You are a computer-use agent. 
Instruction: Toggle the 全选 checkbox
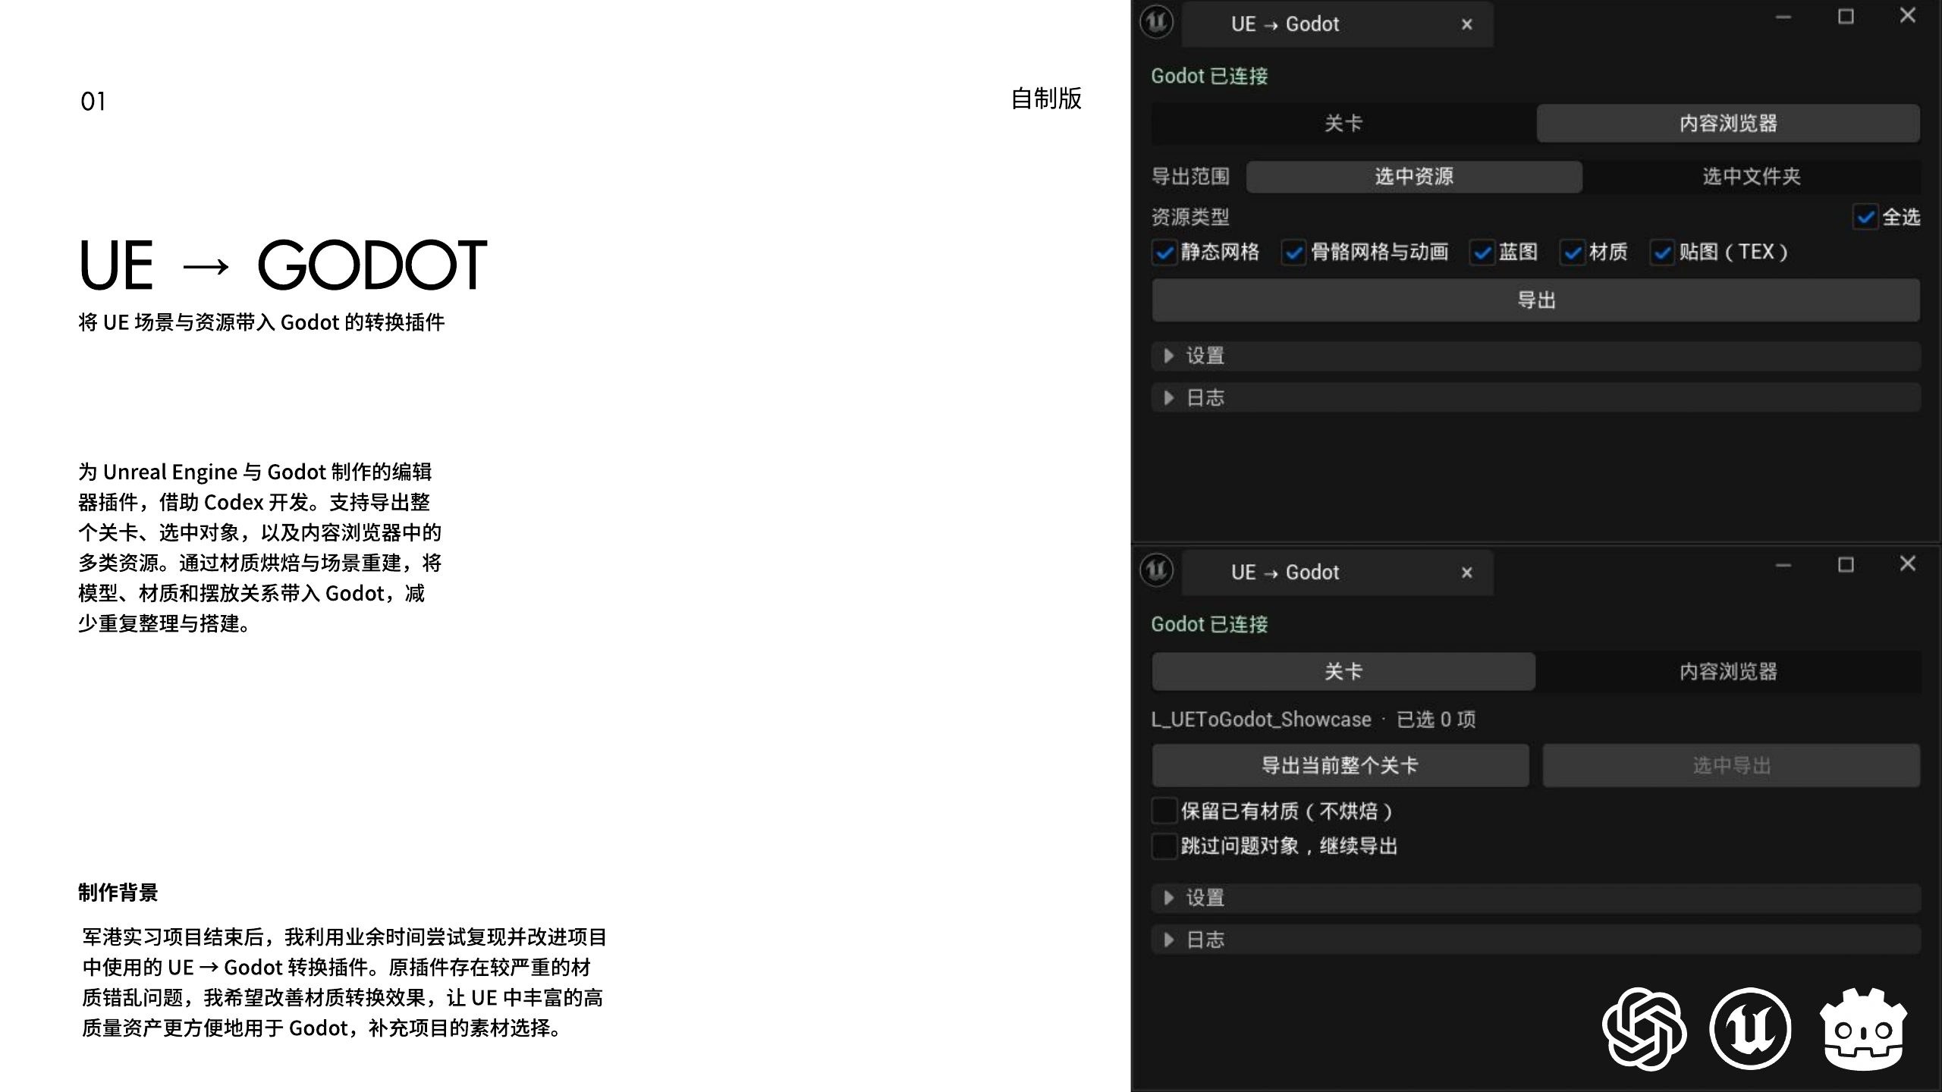click(x=1865, y=218)
